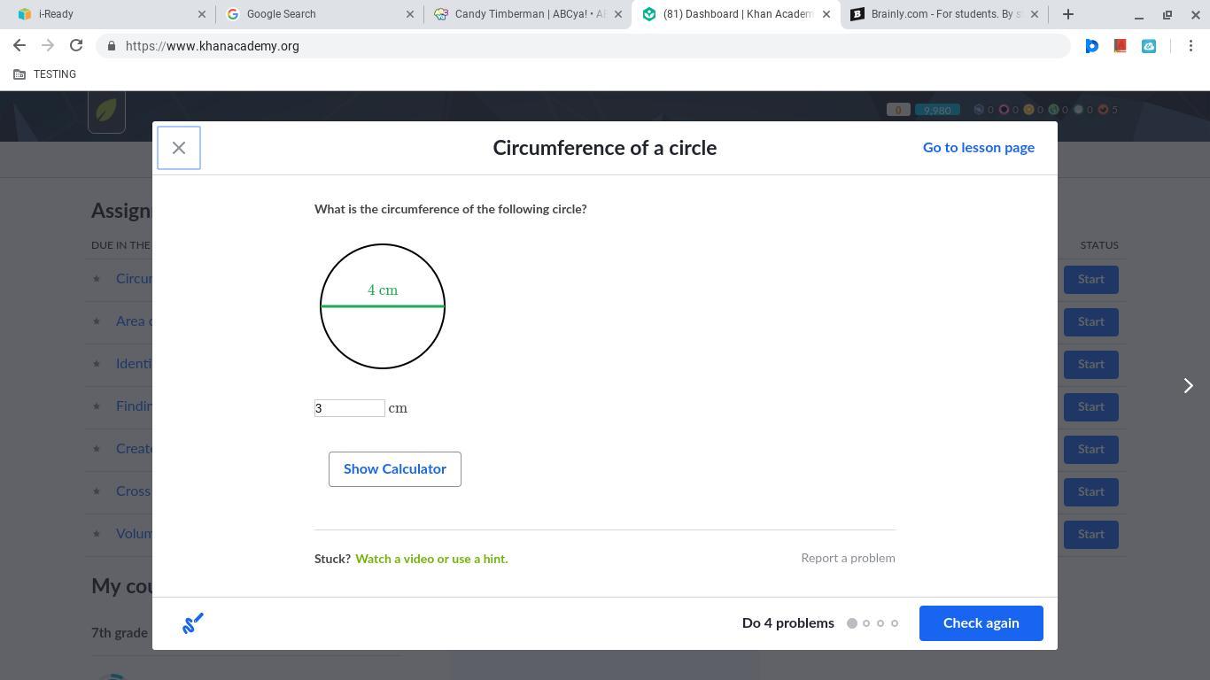Start the assignment in the 'Create' row
1210x680 pixels.
pyautogui.click(x=1091, y=450)
